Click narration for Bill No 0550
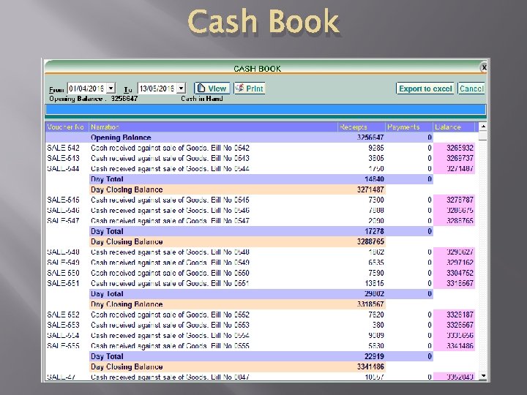 170,273
